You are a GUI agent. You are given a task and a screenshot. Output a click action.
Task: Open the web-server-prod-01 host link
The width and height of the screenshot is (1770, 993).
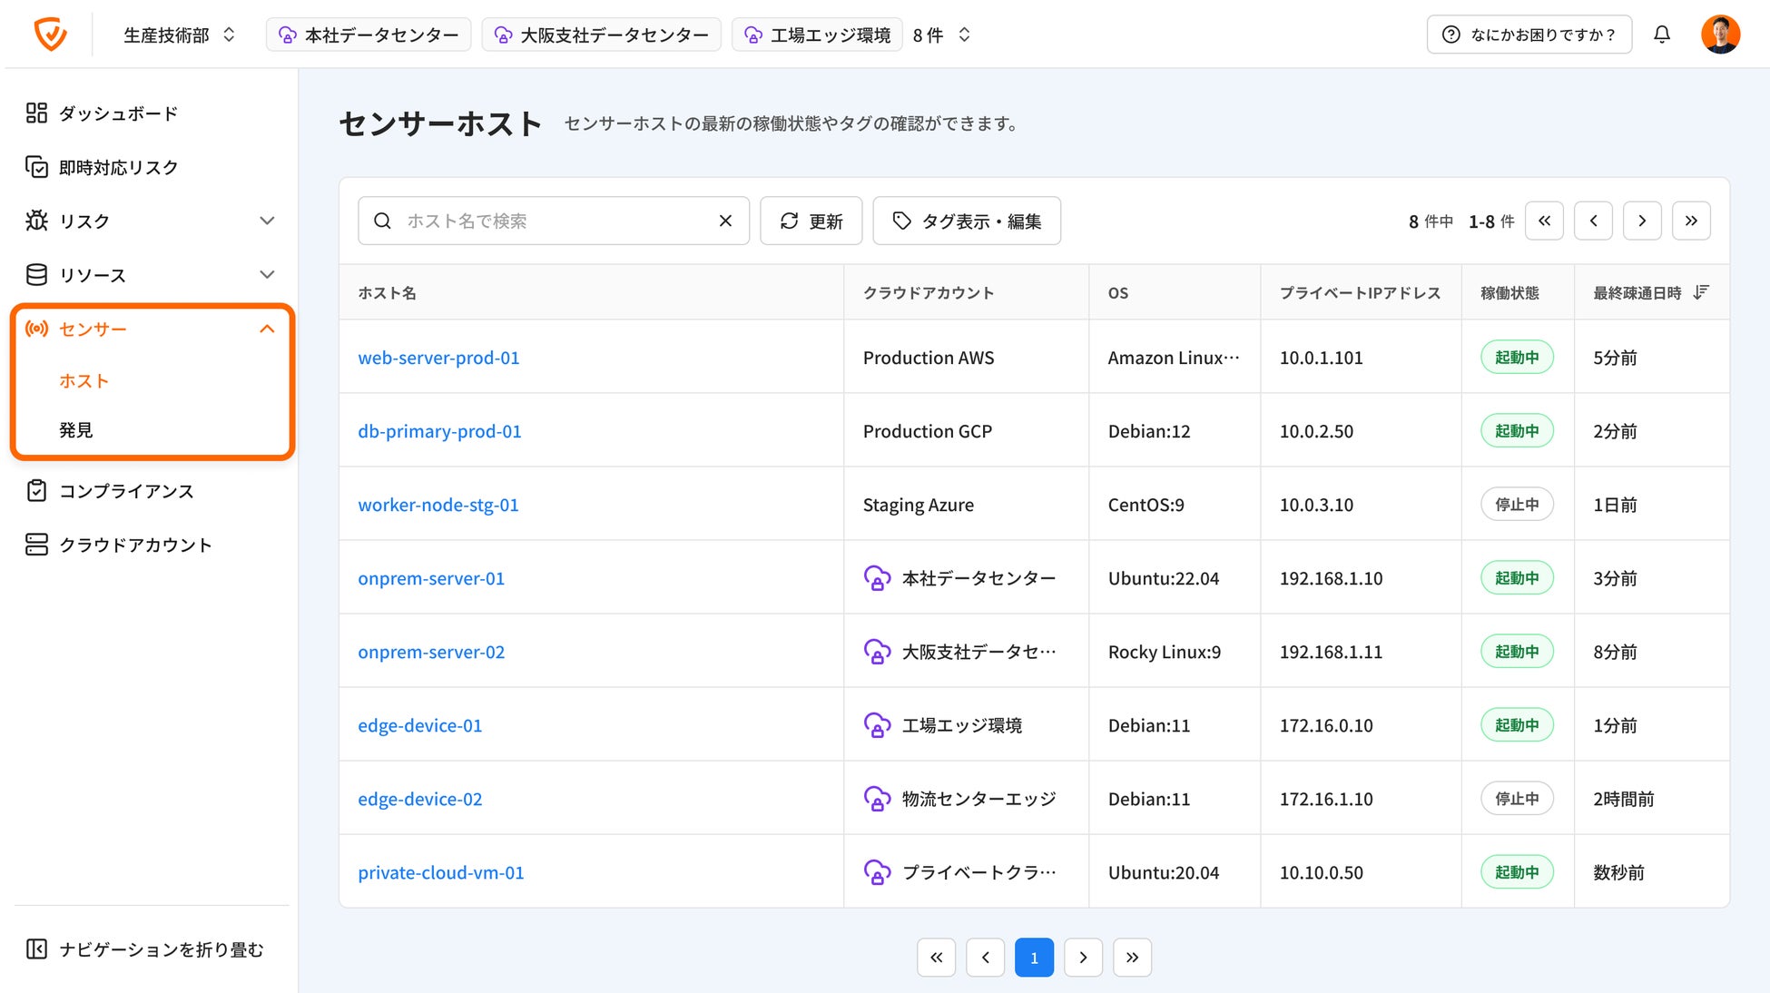coord(438,358)
